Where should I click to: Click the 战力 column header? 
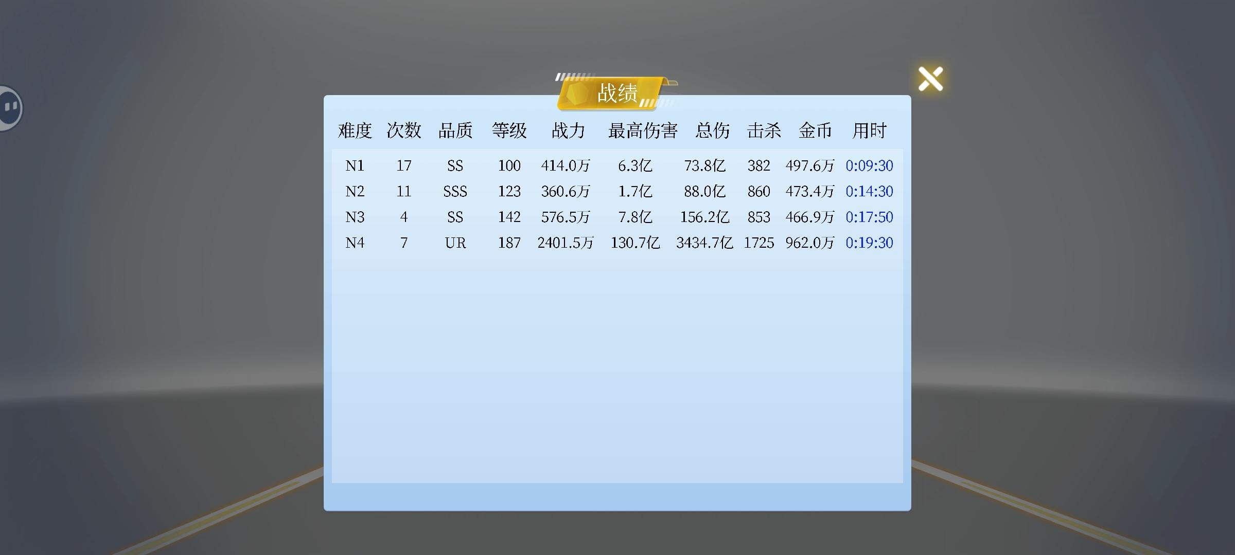click(568, 131)
